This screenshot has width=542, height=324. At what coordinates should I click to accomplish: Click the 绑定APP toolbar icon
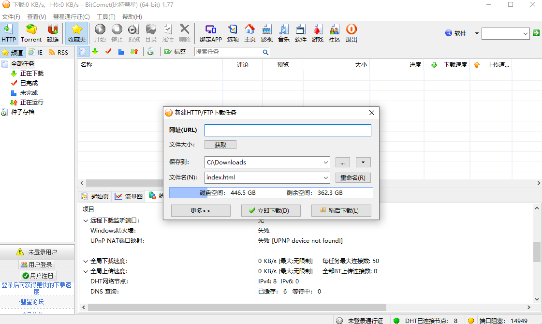211,33
